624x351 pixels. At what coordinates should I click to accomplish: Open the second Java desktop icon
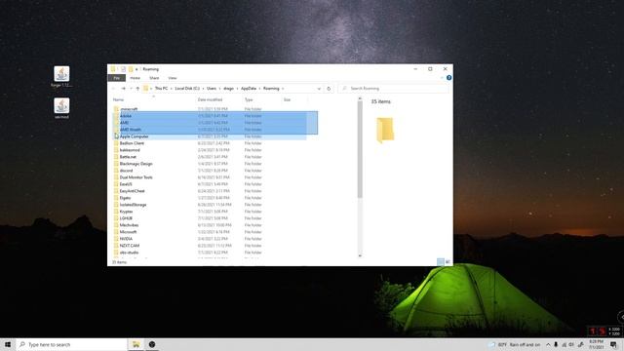click(61, 108)
